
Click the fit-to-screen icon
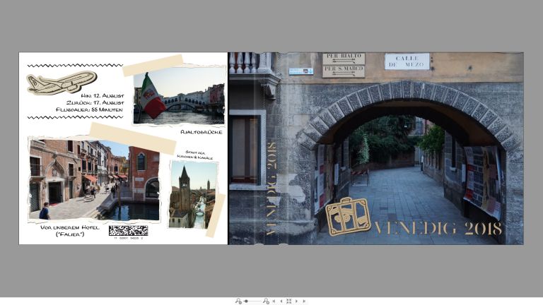tap(288, 301)
